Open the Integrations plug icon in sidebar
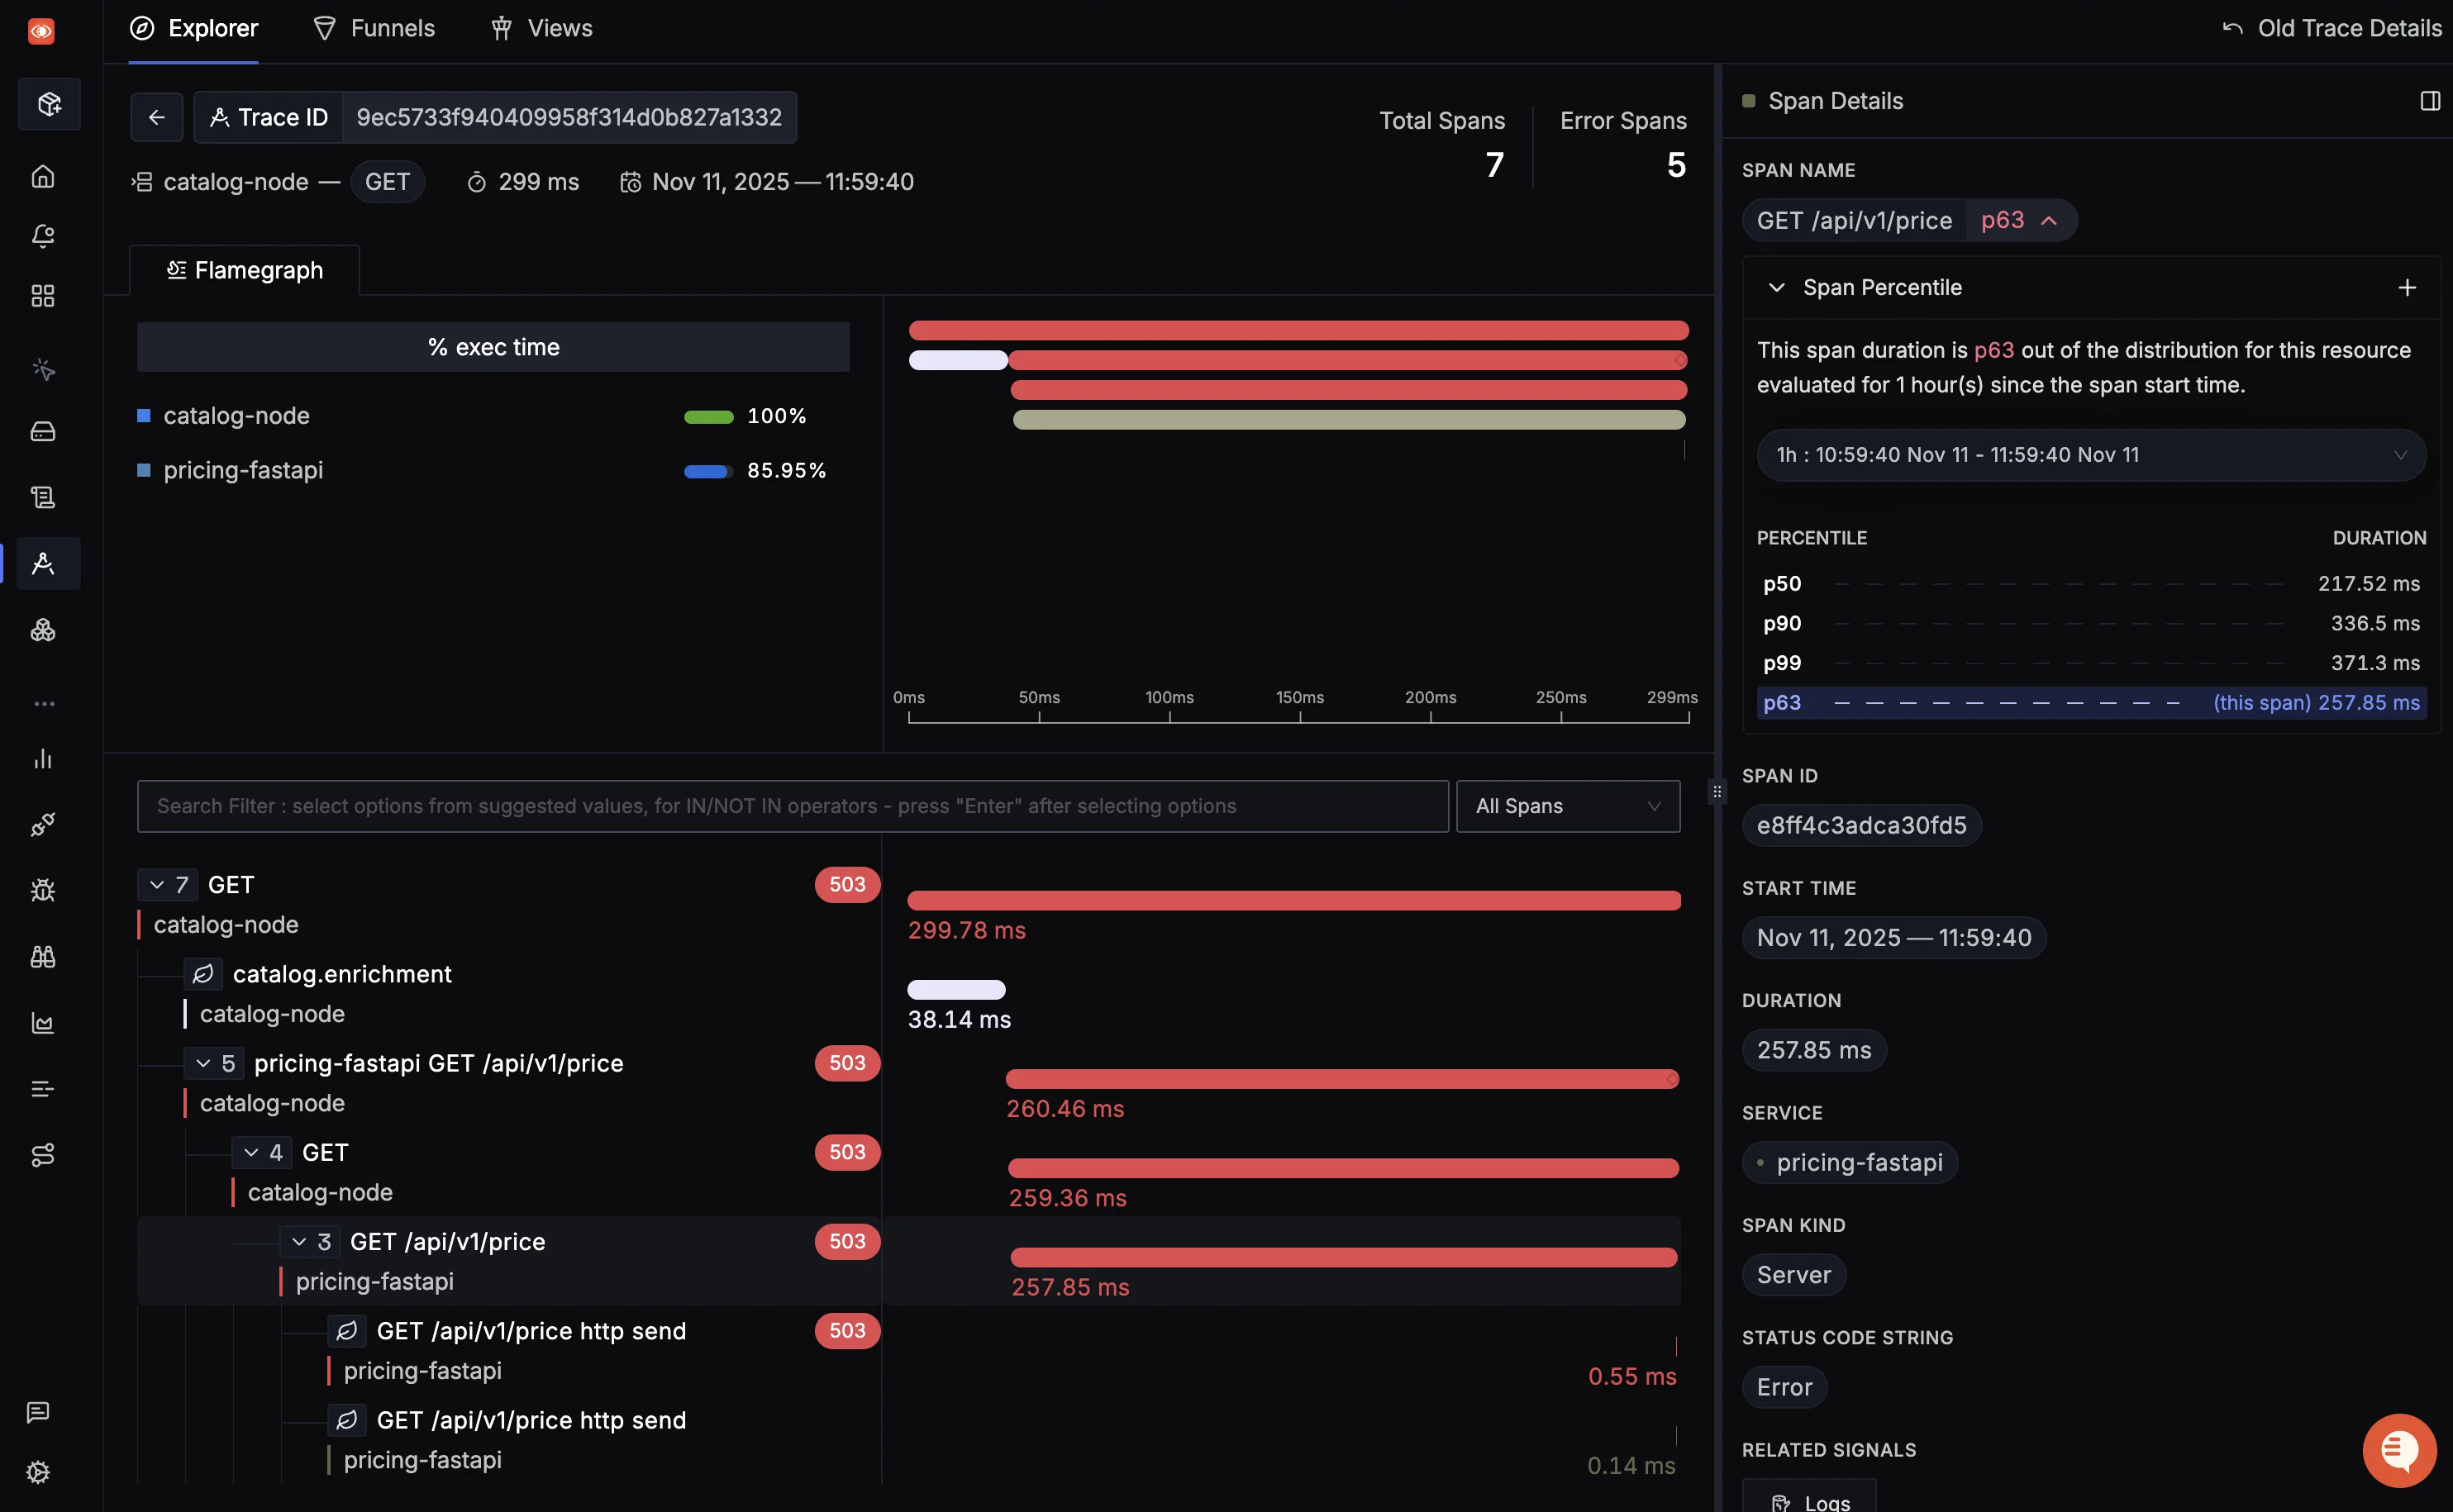 (44, 824)
